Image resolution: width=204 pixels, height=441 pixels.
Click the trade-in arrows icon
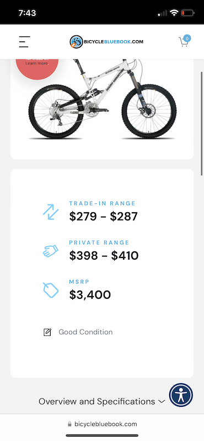51,212
